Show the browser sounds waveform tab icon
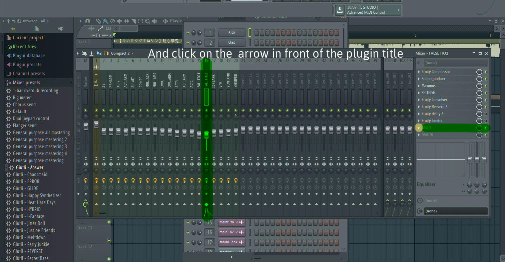The image size is (505, 262). pyautogui.click(x=13, y=29)
